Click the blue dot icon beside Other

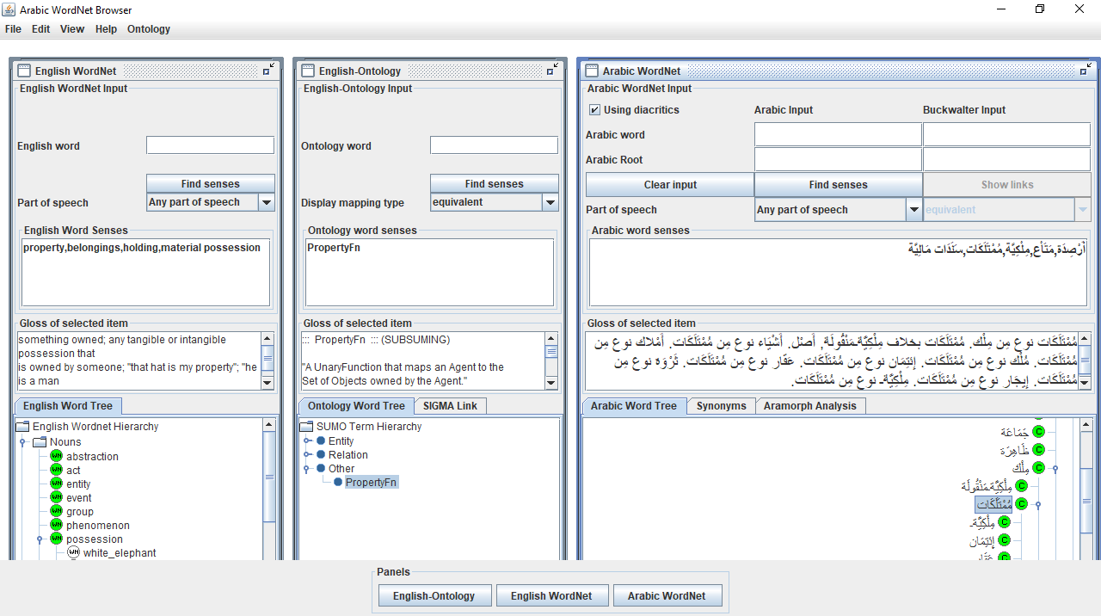pos(321,468)
